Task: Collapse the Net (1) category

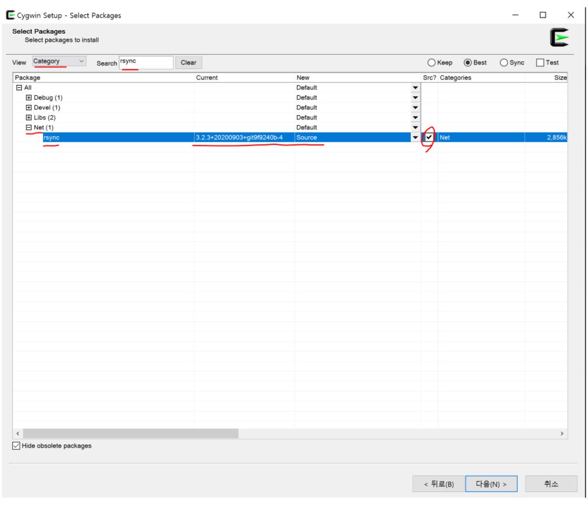Action: (x=29, y=127)
